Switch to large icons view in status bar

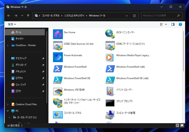pyautogui.click(x=182, y=125)
